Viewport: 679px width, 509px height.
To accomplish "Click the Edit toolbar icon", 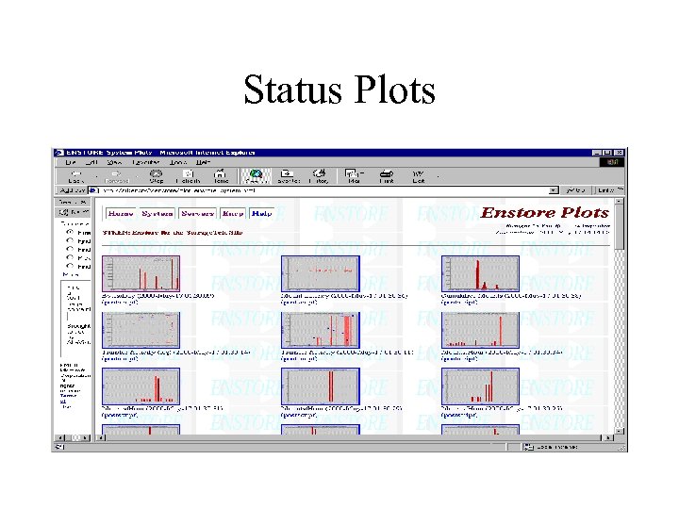I will click(419, 176).
